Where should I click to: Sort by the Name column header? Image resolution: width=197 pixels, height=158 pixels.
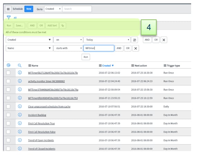(35, 66)
